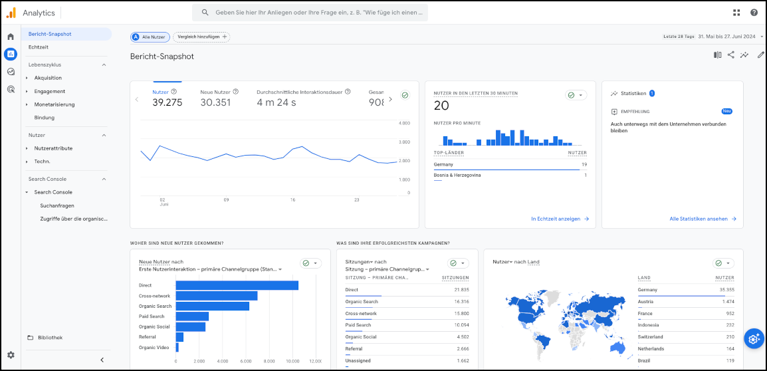Open the Help question mark icon

point(754,13)
